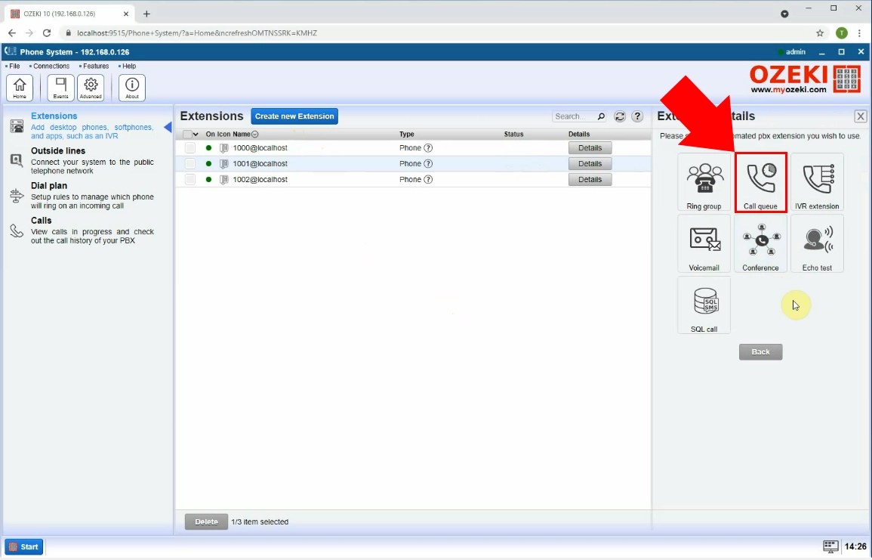The height and width of the screenshot is (560, 872).
Task: Click the Home icon in the toolbar
Action: point(19,86)
